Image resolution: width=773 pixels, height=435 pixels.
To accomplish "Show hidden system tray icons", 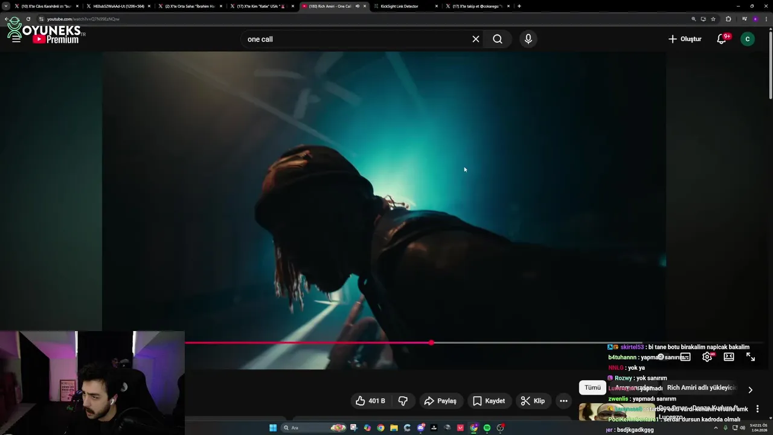I will tap(716, 428).
